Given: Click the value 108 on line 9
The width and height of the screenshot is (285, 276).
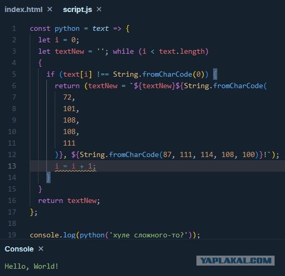Looking at the screenshot, I should 69,121.
